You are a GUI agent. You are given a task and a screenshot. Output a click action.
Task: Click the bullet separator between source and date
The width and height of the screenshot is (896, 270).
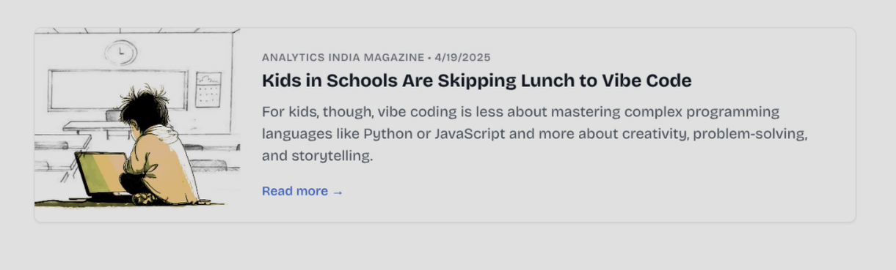click(x=429, y=57)
